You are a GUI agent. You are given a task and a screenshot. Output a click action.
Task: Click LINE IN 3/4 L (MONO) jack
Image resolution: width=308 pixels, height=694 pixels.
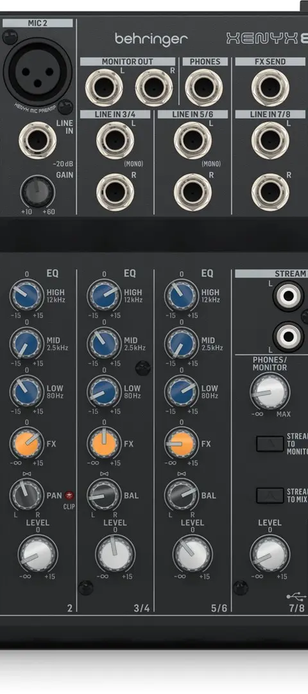116,140
